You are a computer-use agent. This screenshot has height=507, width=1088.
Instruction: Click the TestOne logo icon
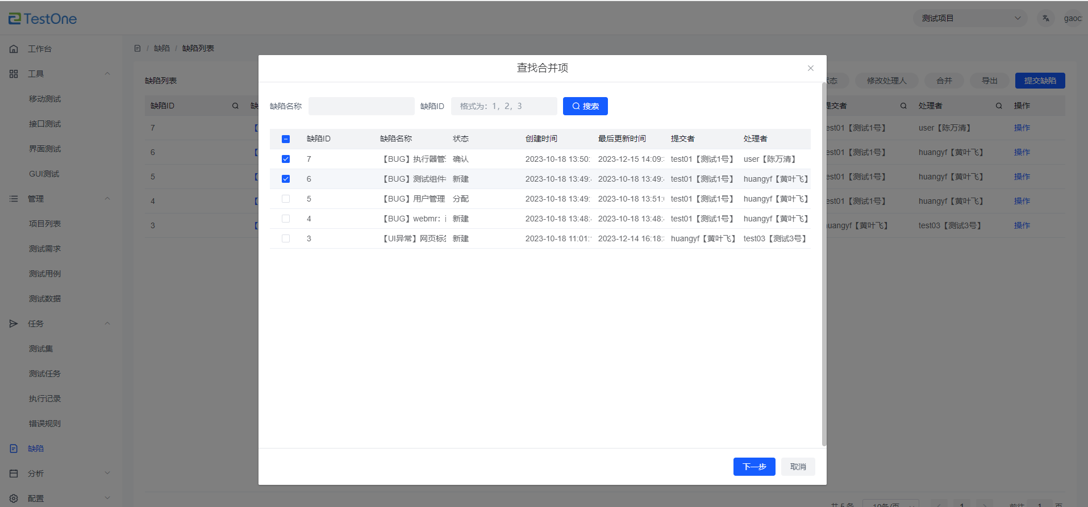(x=14, y=19)
